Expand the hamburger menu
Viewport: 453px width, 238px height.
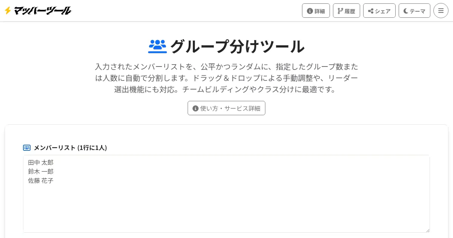(x=441, y=11)
